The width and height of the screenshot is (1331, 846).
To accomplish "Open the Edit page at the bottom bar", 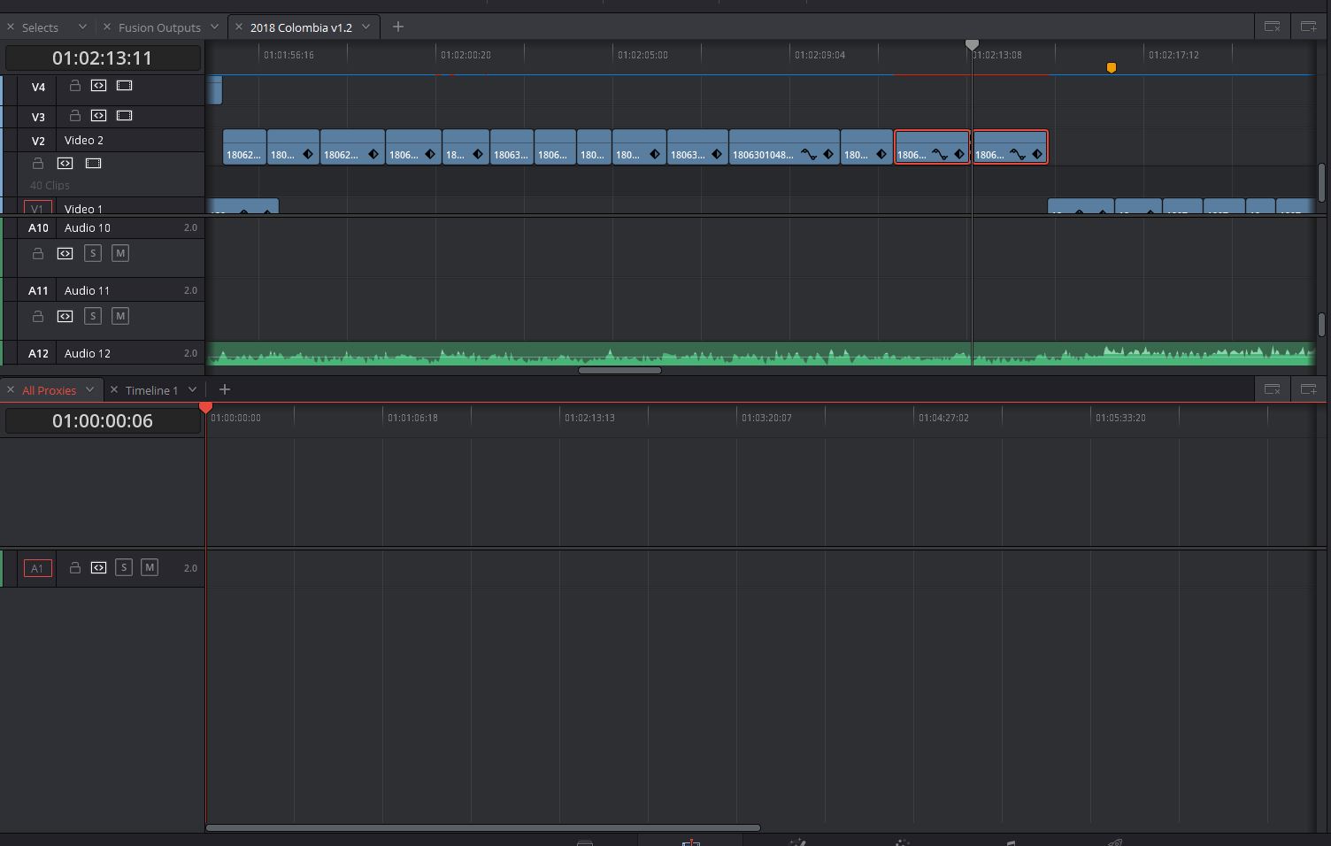I will tap(691, 842).
